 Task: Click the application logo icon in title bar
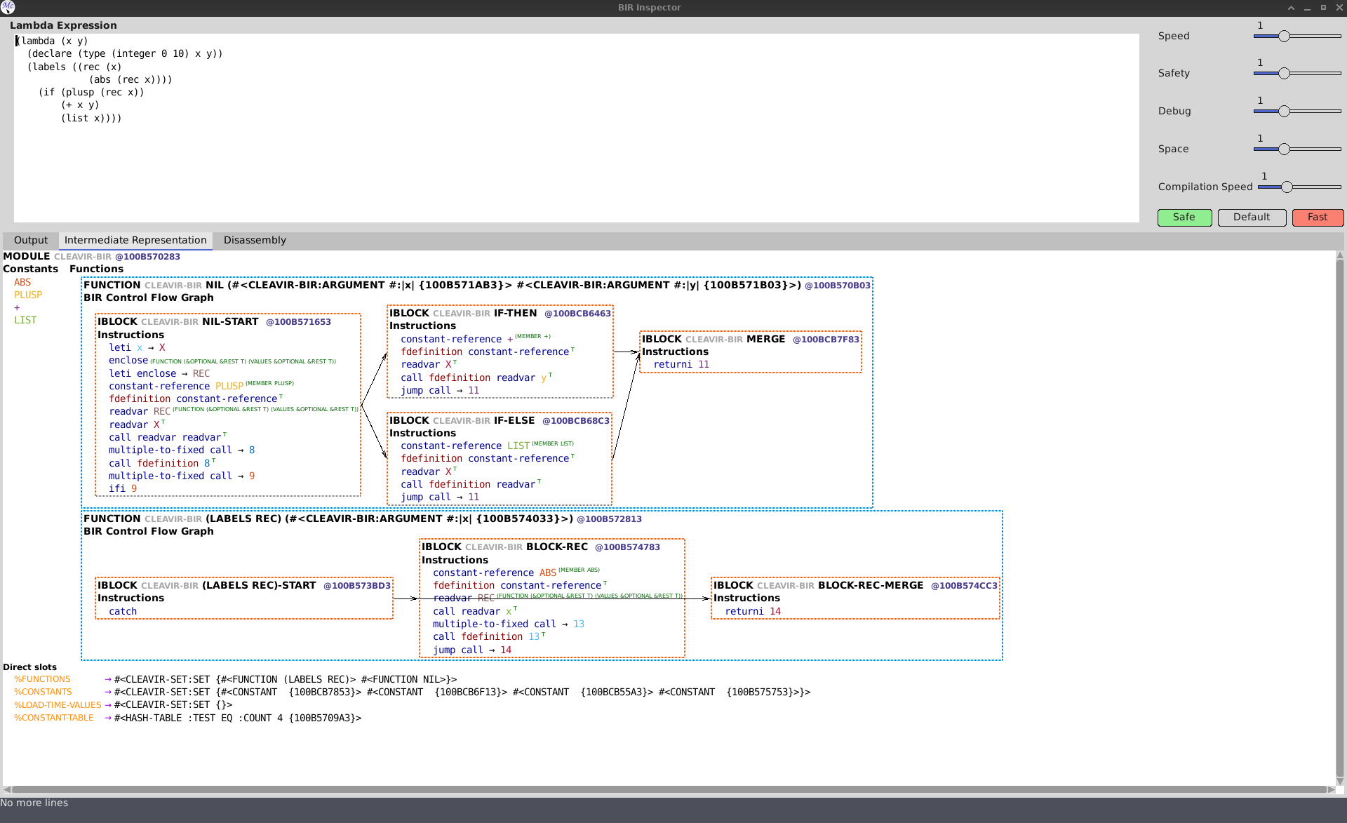[8, 8]
